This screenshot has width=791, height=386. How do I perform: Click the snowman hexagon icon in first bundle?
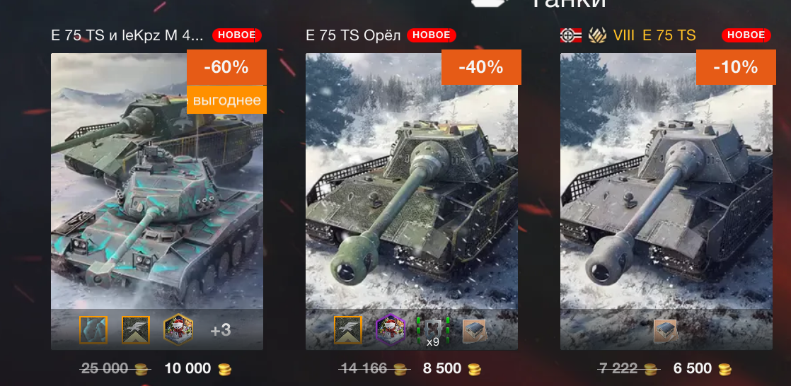tap(178, 330)
